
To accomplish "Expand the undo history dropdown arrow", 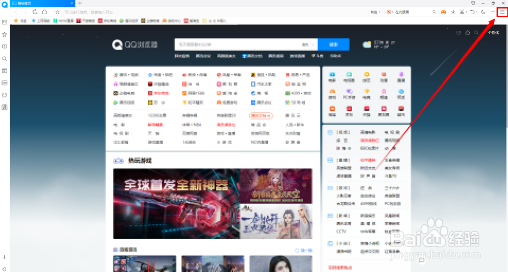I will point(477,12).
